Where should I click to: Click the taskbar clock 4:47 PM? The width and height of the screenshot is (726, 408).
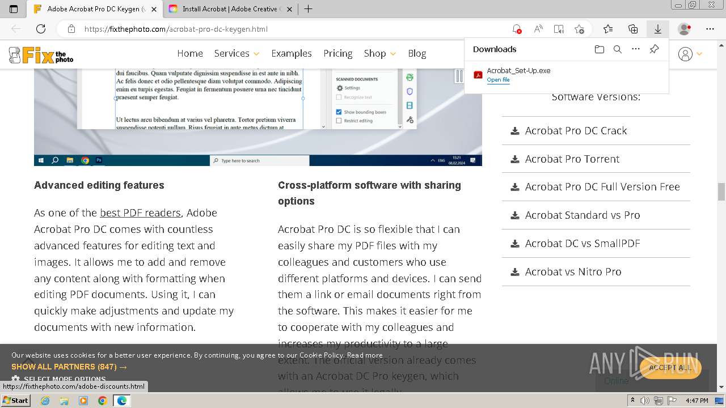tap(697, 401)
